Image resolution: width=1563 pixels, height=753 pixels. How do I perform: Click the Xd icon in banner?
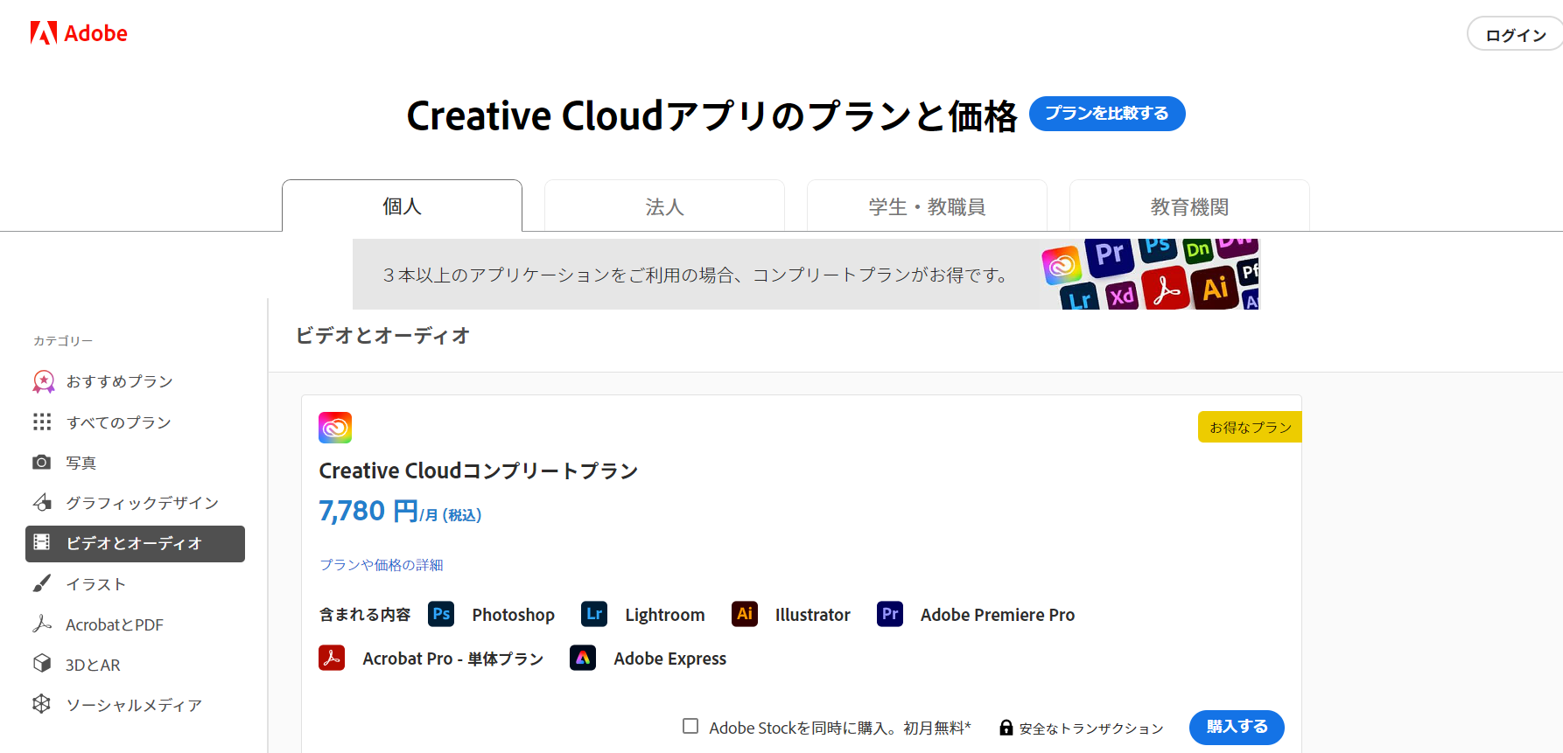coord(1121,296)
